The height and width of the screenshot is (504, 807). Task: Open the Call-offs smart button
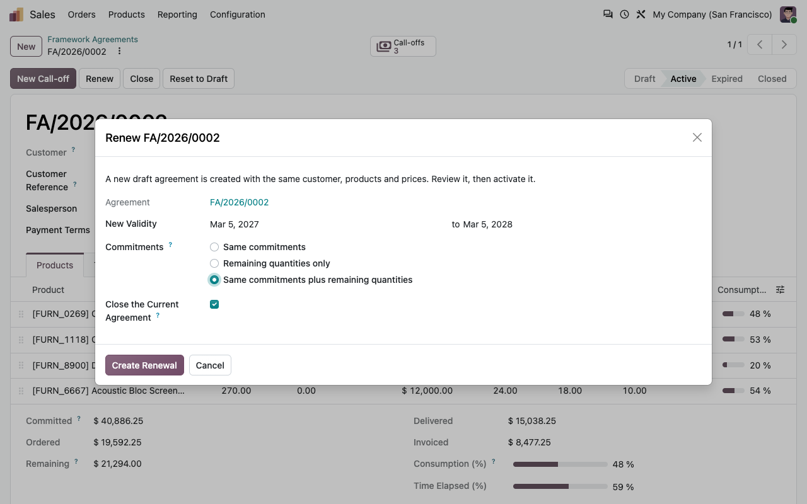point(403,47)
